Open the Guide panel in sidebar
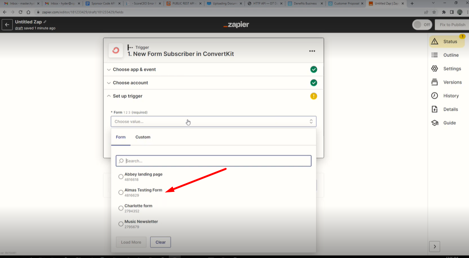The height and width of the screenshot is (258, 469). 444,123
